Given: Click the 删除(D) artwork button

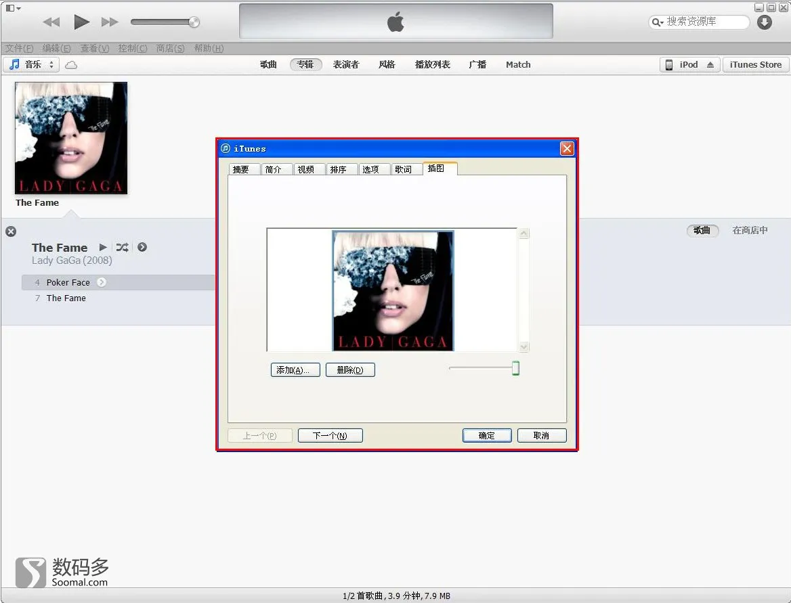Looking at the screenshot, I should [x=350, y=370].
